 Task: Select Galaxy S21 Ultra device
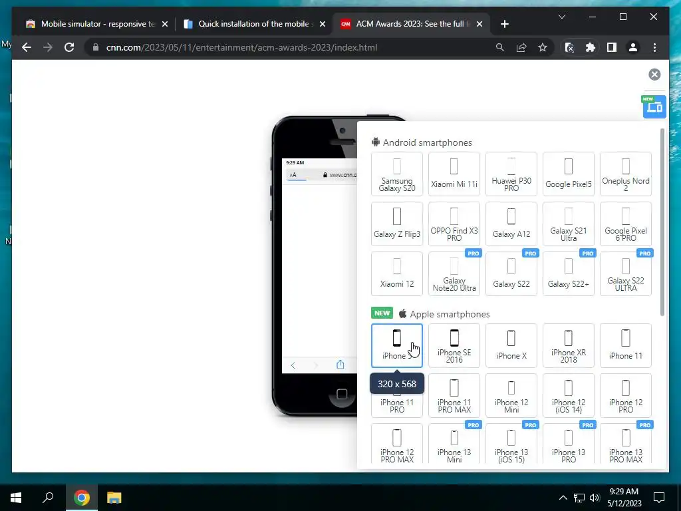[569, 224]
